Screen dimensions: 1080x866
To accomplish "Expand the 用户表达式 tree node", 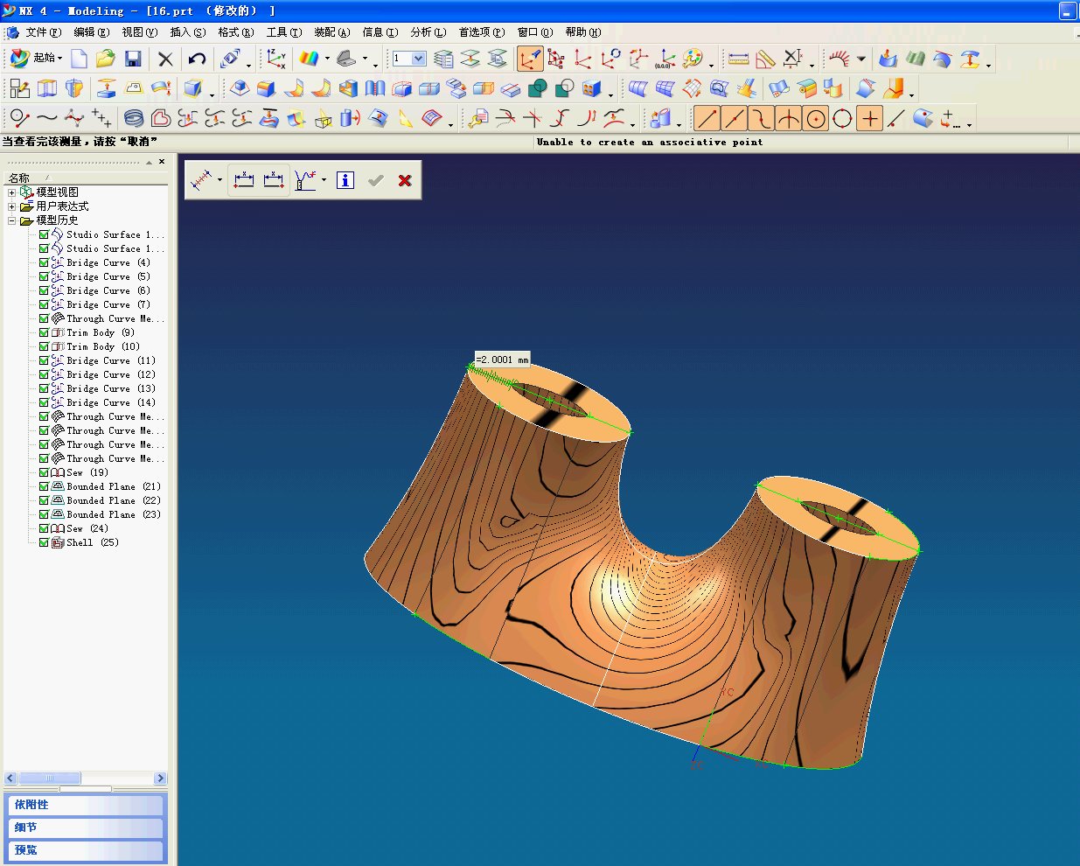I will (x=12, y=206).
